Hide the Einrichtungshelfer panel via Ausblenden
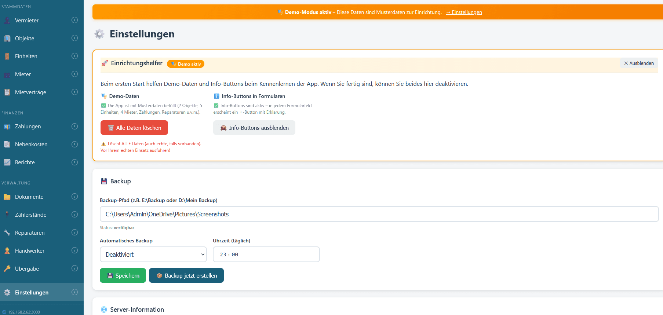The image size is (663, 315). coord(639,63)
